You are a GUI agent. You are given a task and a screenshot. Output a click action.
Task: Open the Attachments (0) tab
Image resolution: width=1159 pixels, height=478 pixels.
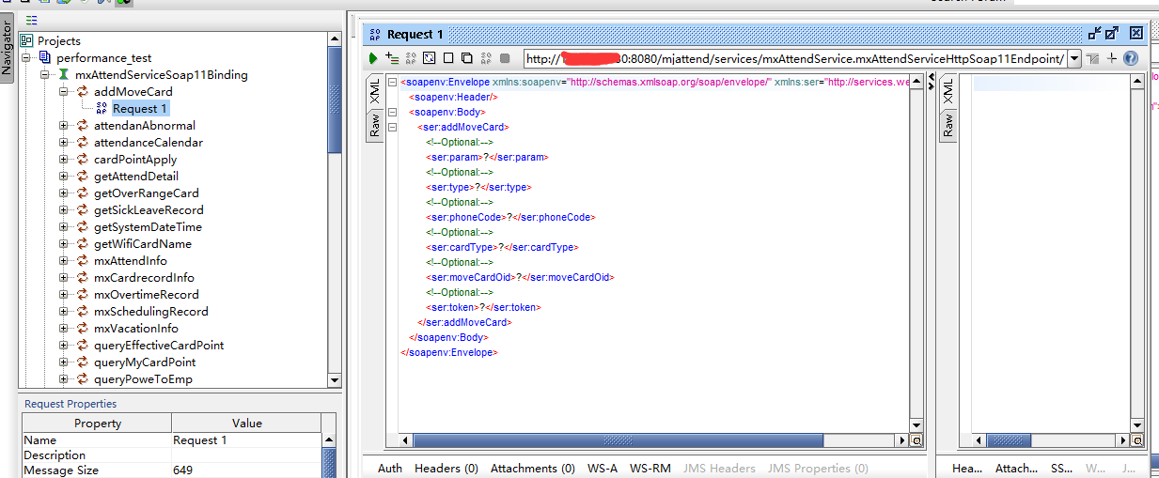pyautogui.click(x=532, y=468)
